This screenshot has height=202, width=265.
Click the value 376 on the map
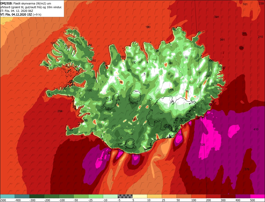click(247, 169)
